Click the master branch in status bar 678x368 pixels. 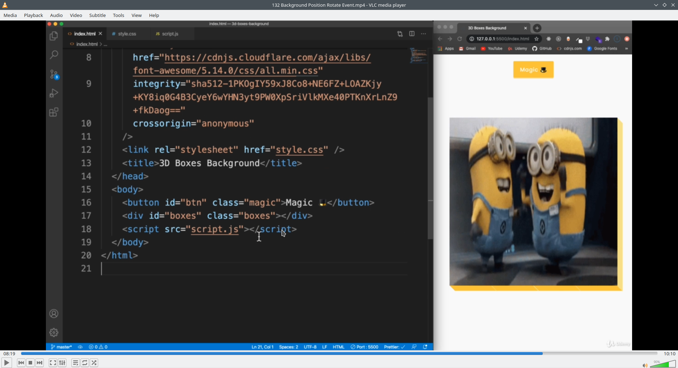click(61, 347)
